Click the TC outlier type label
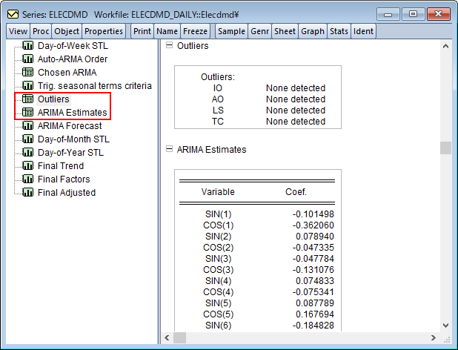This screenshot has height=350, width=458. (218, 122)
